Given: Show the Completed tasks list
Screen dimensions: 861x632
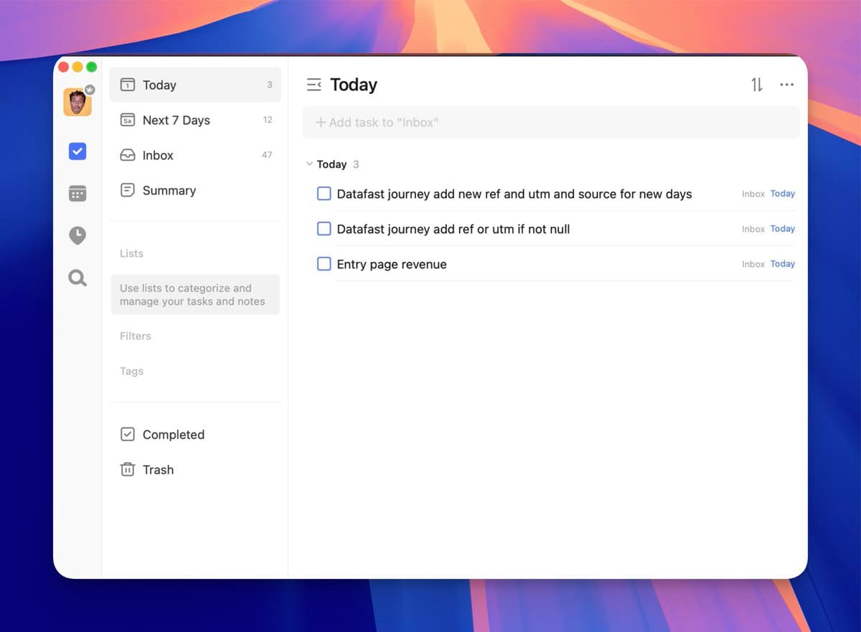Looking at the screenshot, I should coord(195,434).
